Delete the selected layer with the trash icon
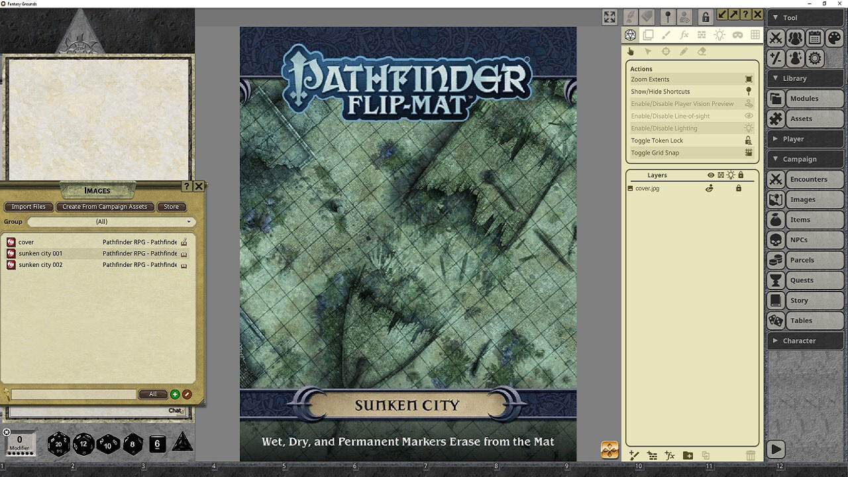 tap(751, 456)
